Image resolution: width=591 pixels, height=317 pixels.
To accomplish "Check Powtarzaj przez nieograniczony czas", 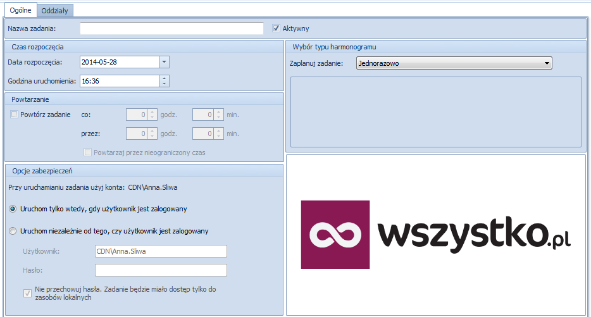I will tap(87, 152).
